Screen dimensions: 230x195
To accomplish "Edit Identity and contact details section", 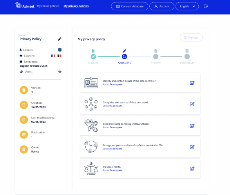I will 192,83.
